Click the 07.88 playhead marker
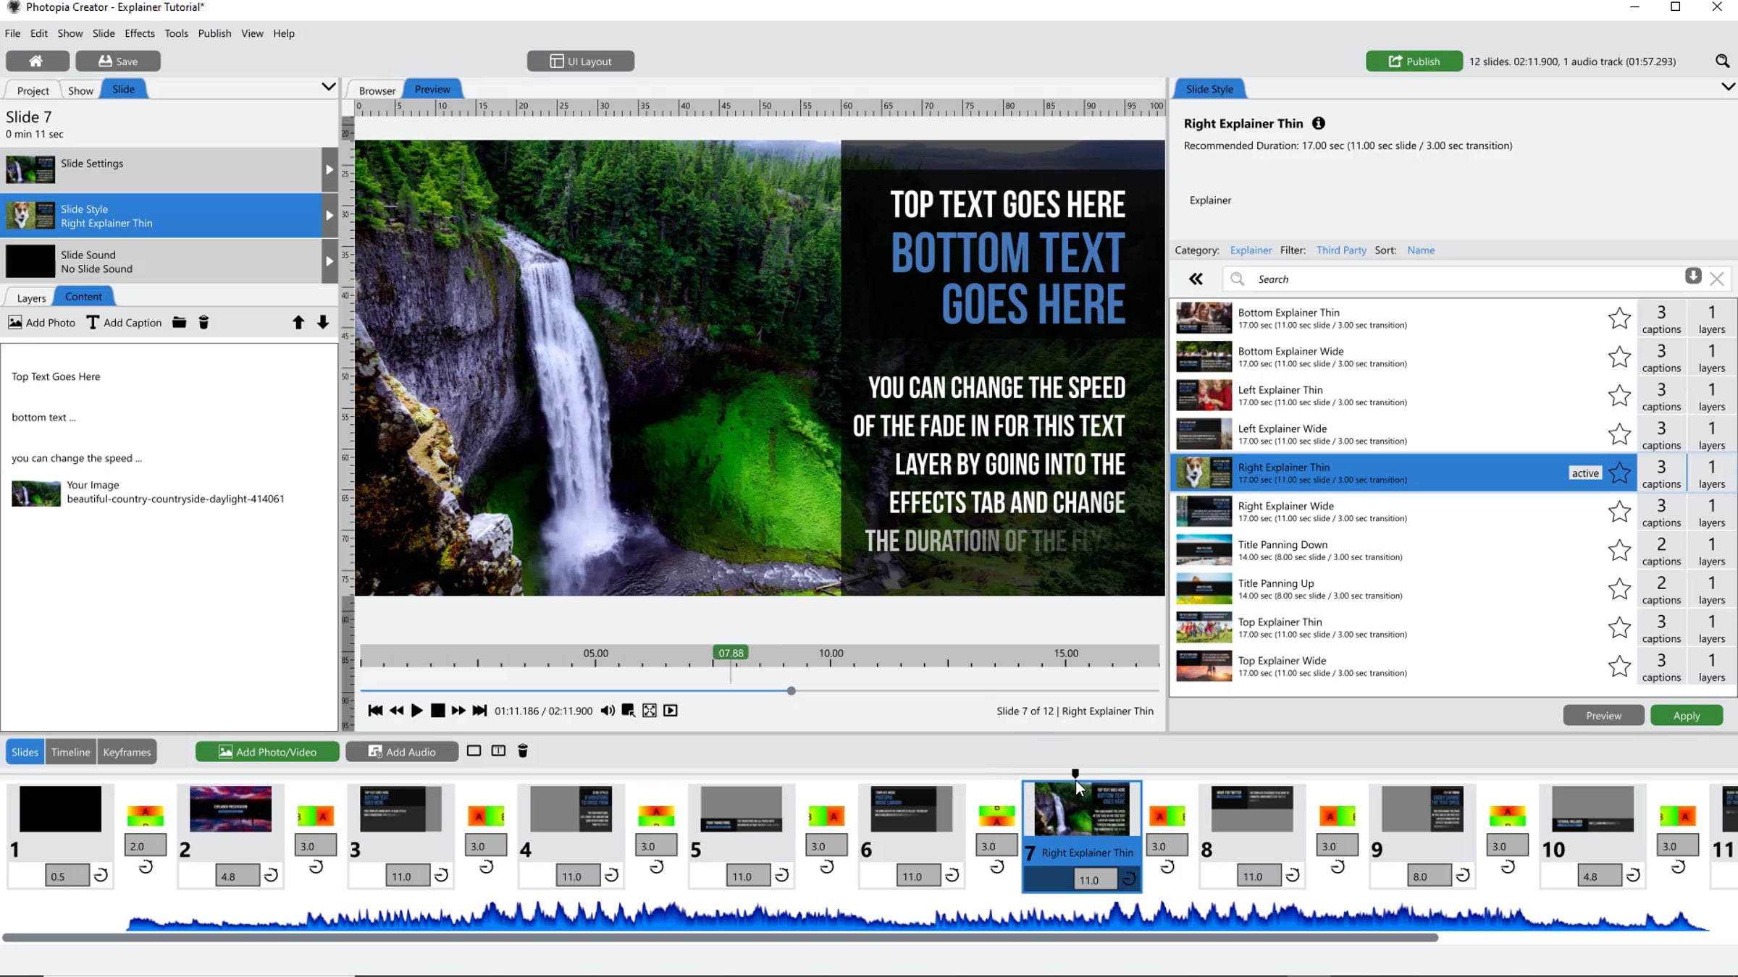The height and width of the screenshot is (977, 1738). 731,653
